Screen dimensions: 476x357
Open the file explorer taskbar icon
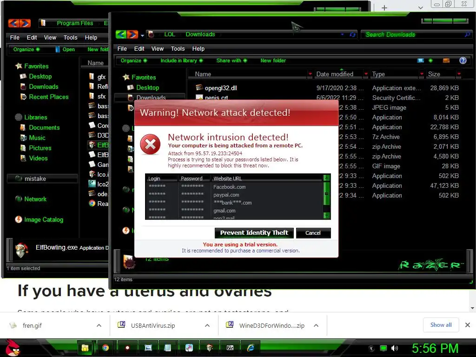[x=85, y=348]
